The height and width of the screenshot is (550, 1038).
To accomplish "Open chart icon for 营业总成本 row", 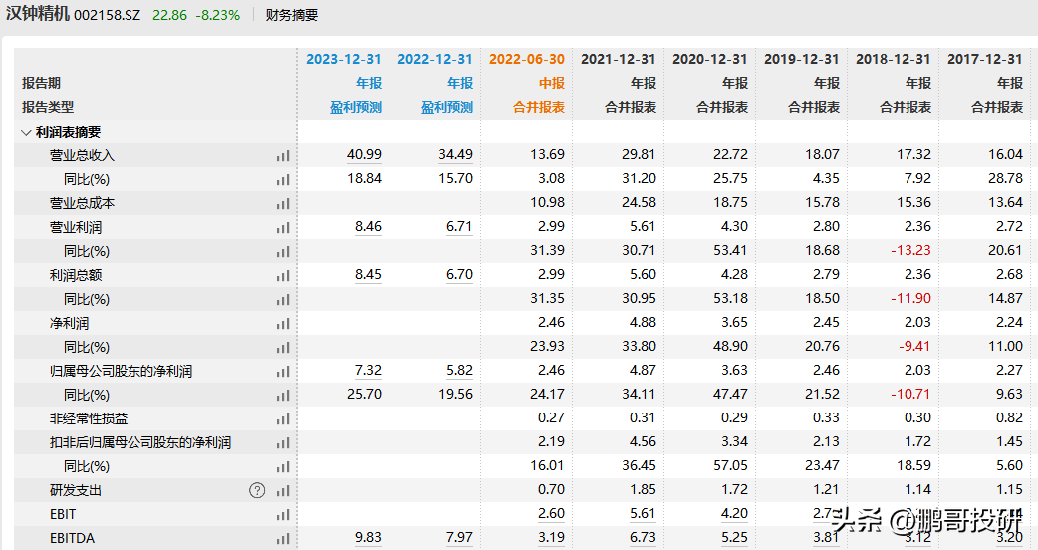I will (x=283, y=204).
